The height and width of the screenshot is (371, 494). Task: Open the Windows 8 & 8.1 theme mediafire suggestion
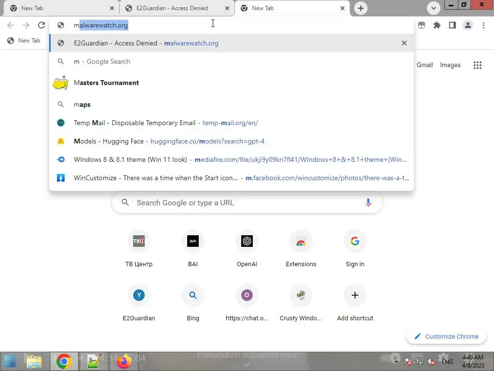pos(232,159)
